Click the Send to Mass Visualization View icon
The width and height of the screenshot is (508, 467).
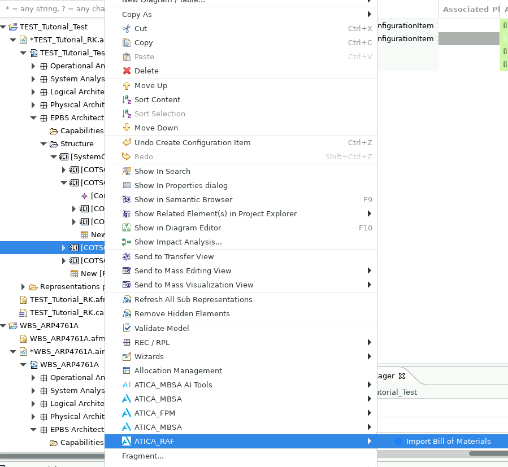point(127,285)
